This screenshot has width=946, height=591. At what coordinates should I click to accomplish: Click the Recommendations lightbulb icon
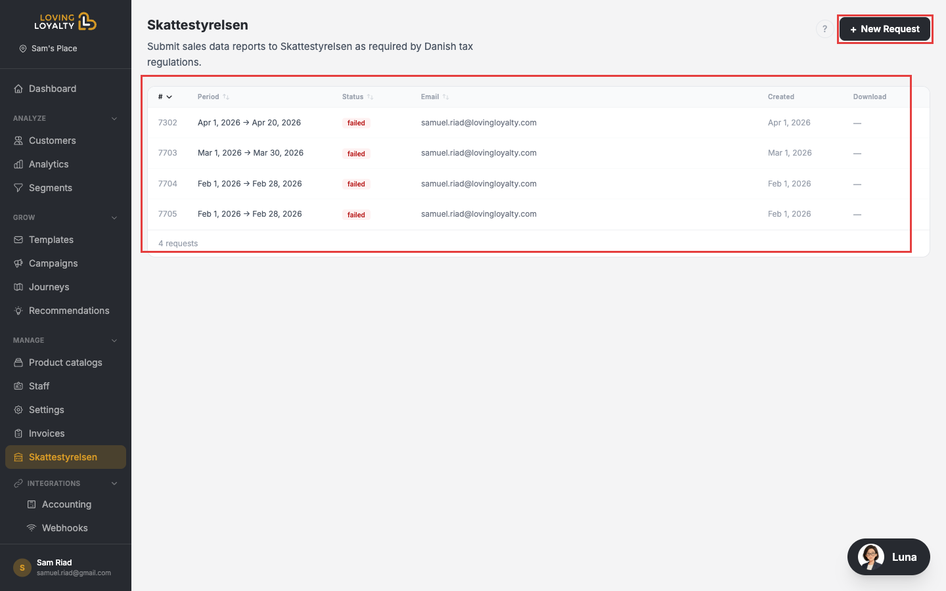point(18,311)
